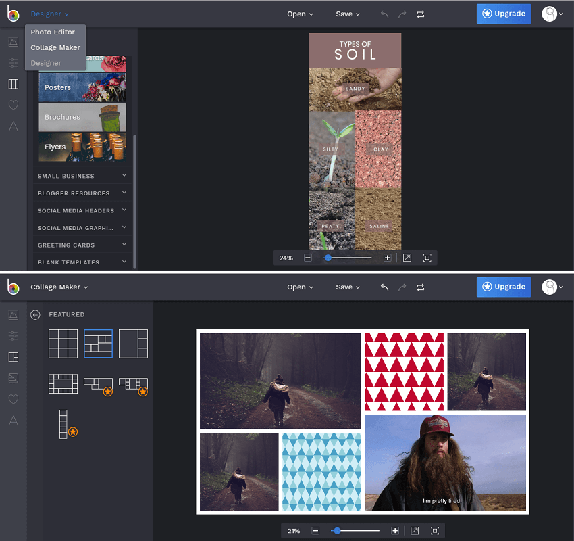Select the Posters template thumbnail
This screenshot has height=541, width=574.
point(82,87)
